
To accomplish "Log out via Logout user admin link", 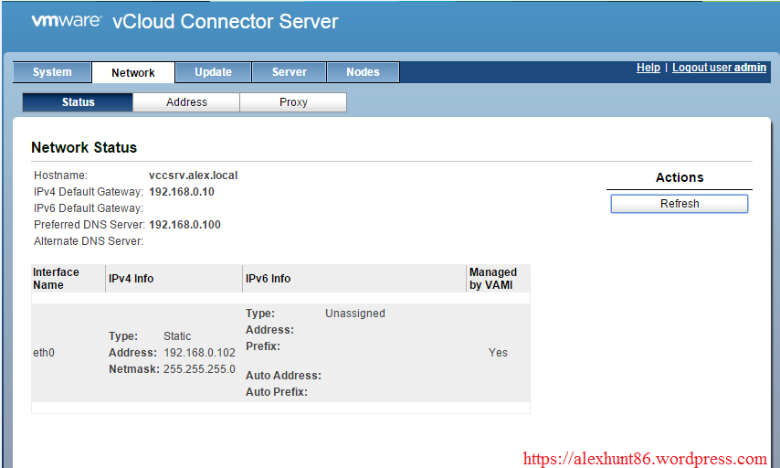I will 720,68.
